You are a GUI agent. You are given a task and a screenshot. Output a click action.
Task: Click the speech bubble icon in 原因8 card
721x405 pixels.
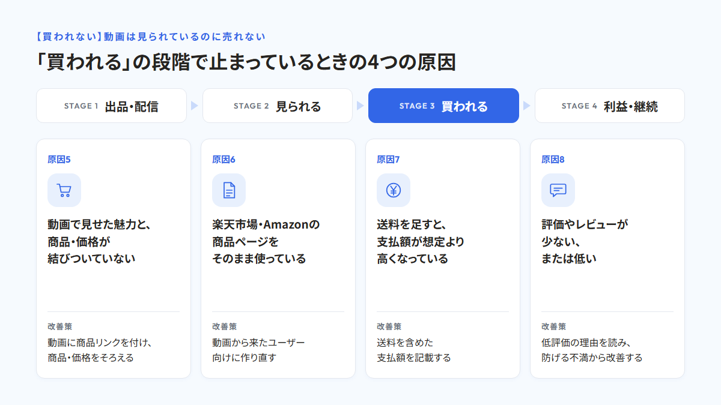point(558,190)
